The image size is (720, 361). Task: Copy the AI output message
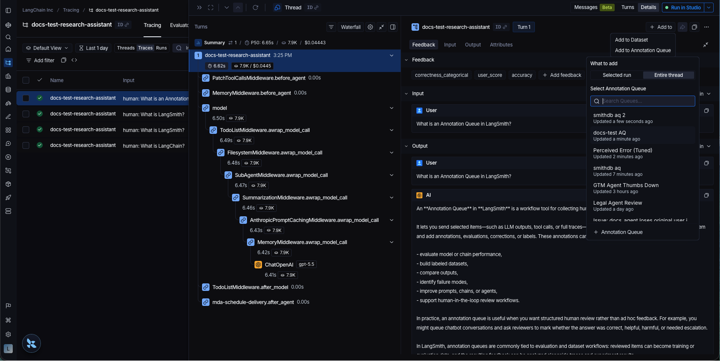coord(707,195)
